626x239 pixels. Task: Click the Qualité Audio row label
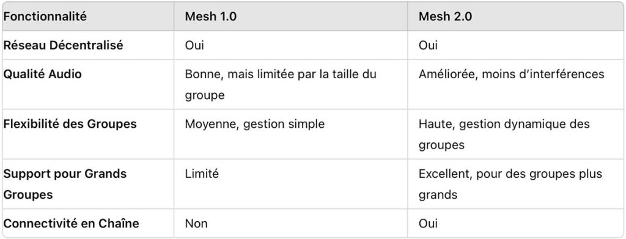tap(42, 74)
